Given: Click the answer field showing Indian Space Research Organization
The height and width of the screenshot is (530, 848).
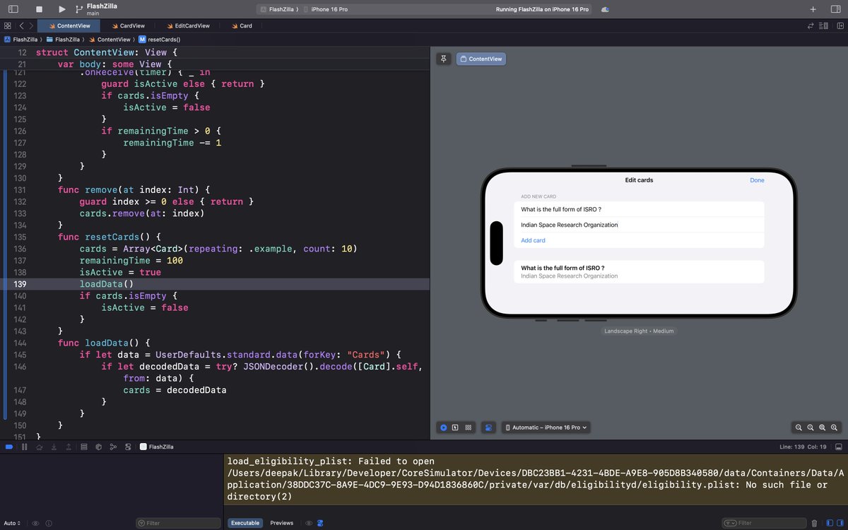Looking at the screenshot, I should pos(639,225).
